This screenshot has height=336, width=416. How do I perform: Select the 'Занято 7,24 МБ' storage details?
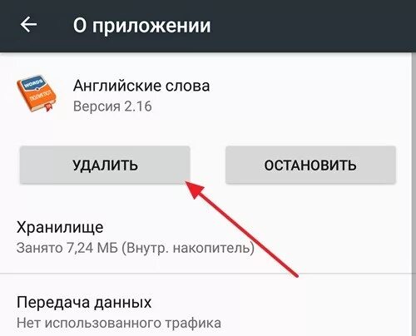[x=67, y=248]
